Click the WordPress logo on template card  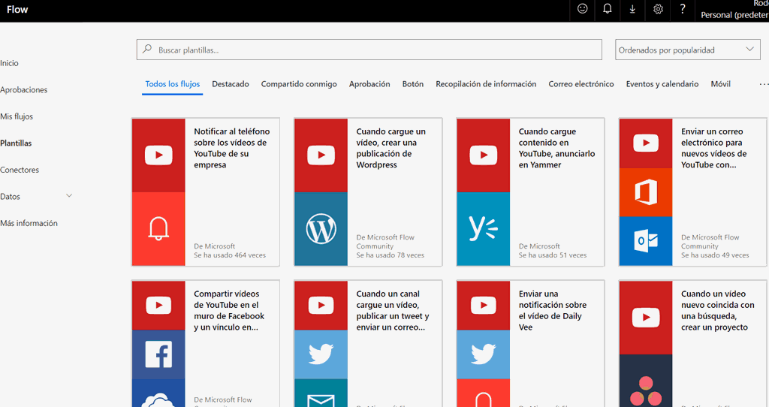pos(321,229)
